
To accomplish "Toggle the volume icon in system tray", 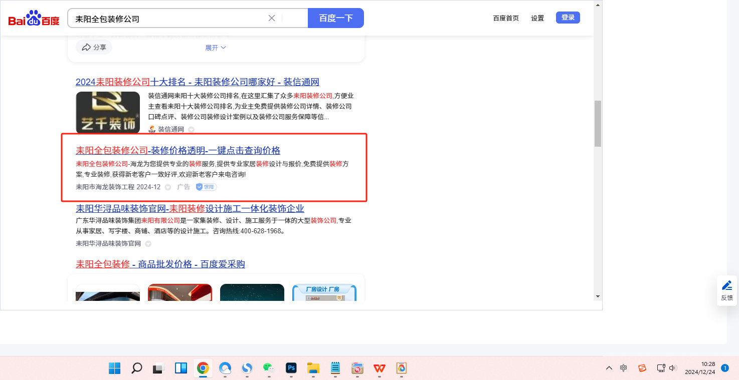I will (673, 368).
